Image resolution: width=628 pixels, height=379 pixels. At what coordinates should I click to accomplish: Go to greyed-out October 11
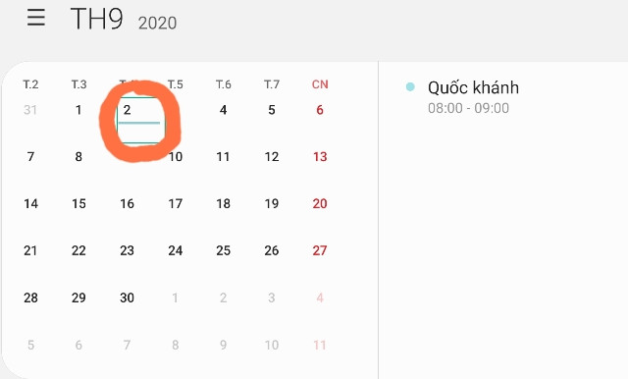click(x=320, y=345)
